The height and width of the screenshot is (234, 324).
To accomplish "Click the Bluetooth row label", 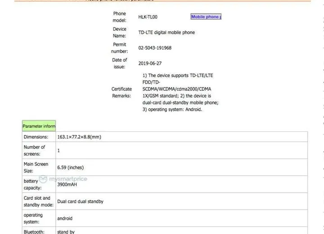I will point(34,232).
